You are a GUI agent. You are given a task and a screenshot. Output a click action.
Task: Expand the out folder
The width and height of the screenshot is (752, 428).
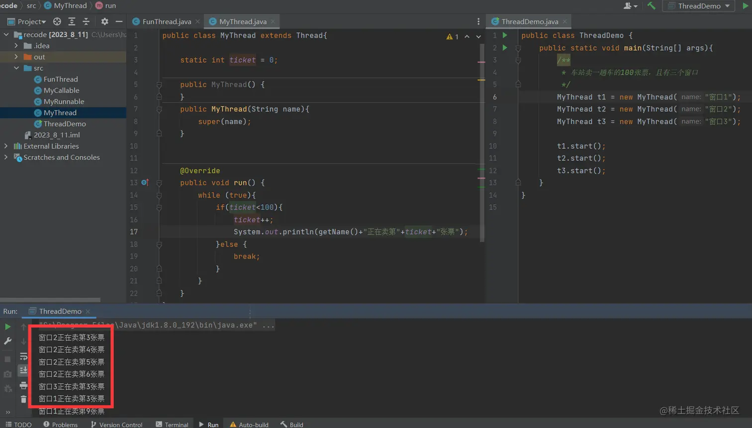tap(16, 57)
